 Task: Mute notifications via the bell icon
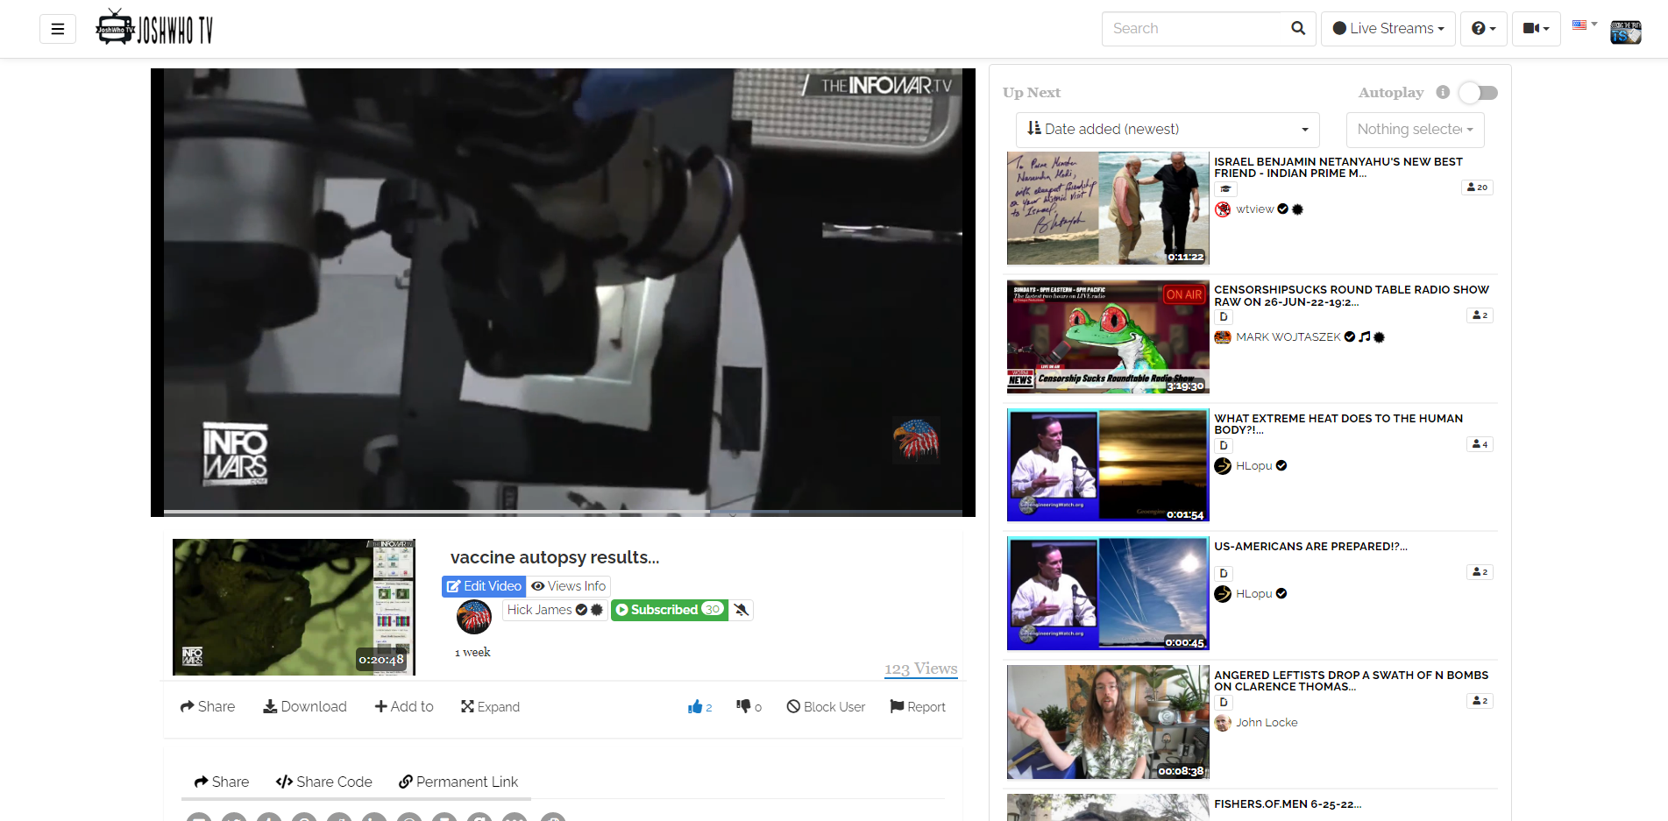(741, 610)
